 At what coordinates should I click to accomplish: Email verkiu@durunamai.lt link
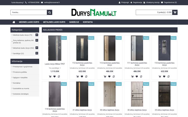click(52, 2)
